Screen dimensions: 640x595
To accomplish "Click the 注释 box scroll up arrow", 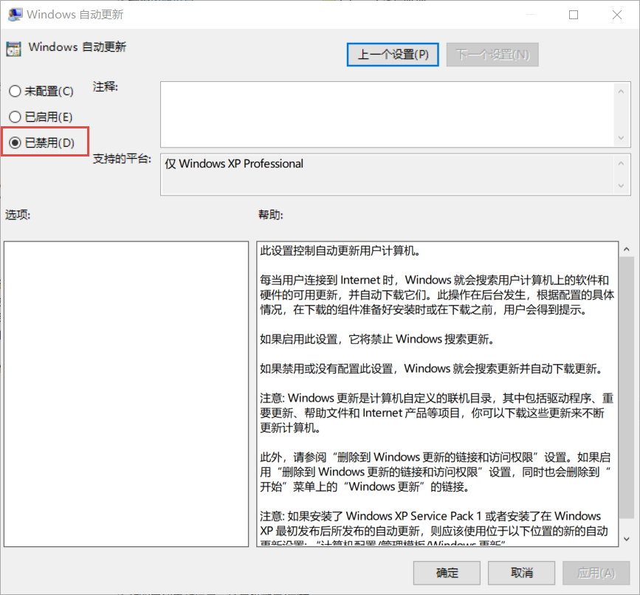I will click(x=622, y=92).
